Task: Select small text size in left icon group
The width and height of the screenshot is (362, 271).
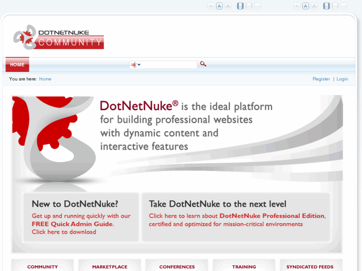Action: coord(211,6)
